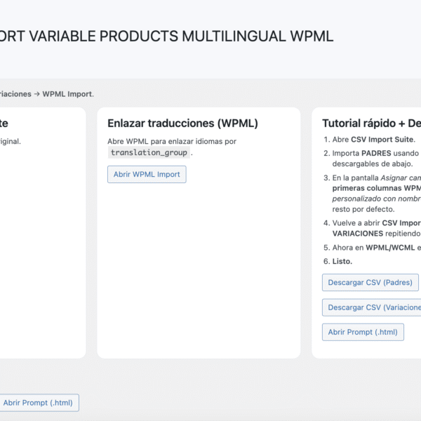Click step 2 'Importa PADRES usando' text
The height and width of the screenshot is (421, 421).
[375, 153]
